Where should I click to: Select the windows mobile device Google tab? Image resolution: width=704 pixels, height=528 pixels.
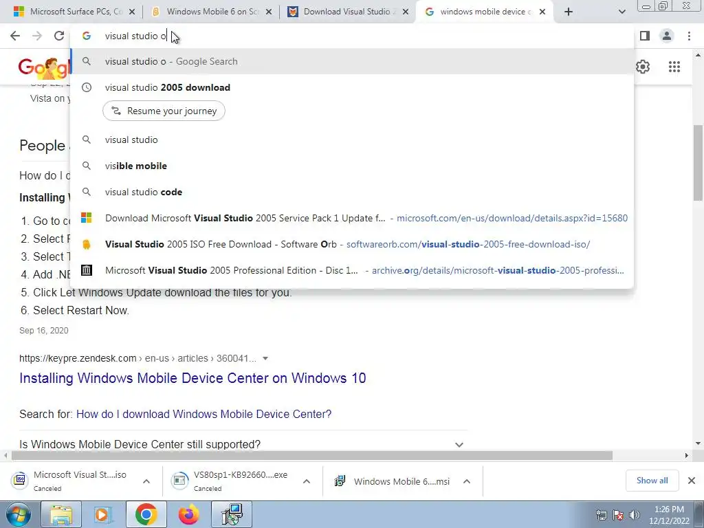tap(485, 12)
